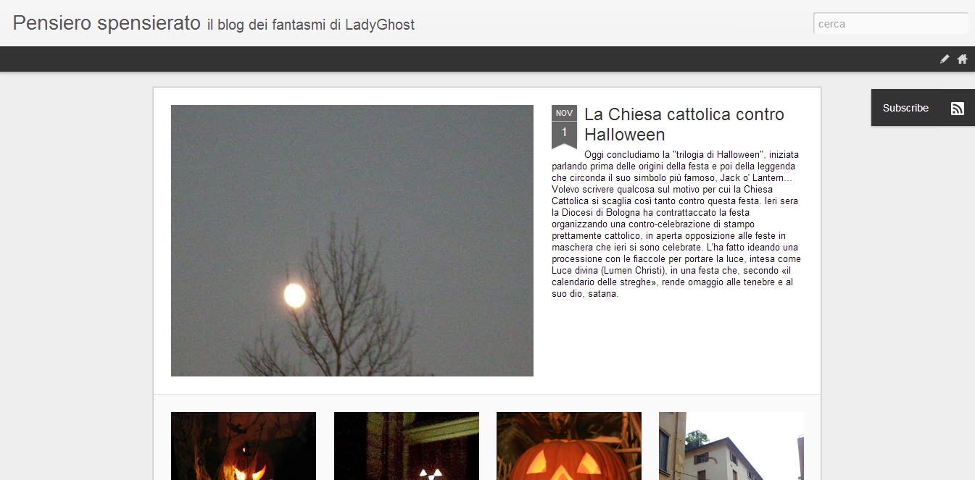Focus the cerca search field
This screenshot has height=480, width=975.
(891, 24)
